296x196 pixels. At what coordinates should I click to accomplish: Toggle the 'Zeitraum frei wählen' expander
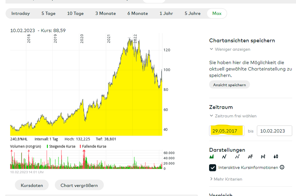[233, 116]
